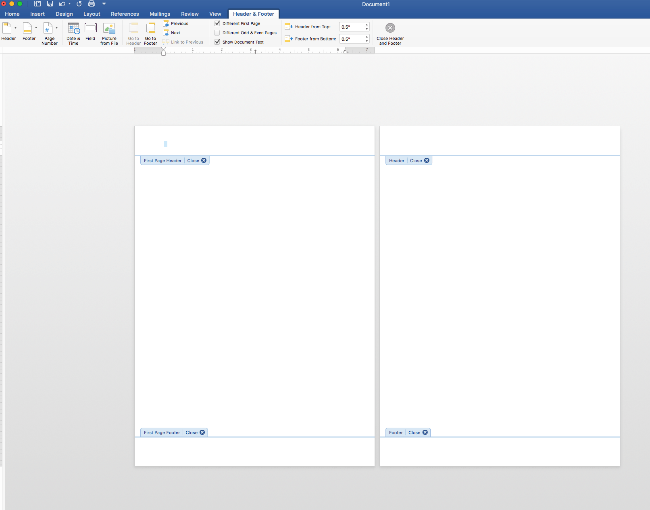Open the Insert tab
650x510 pixels.
click(x=37, y=14)
